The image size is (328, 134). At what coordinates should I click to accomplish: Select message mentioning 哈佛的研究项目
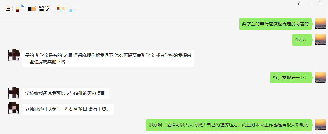(66, 93)
